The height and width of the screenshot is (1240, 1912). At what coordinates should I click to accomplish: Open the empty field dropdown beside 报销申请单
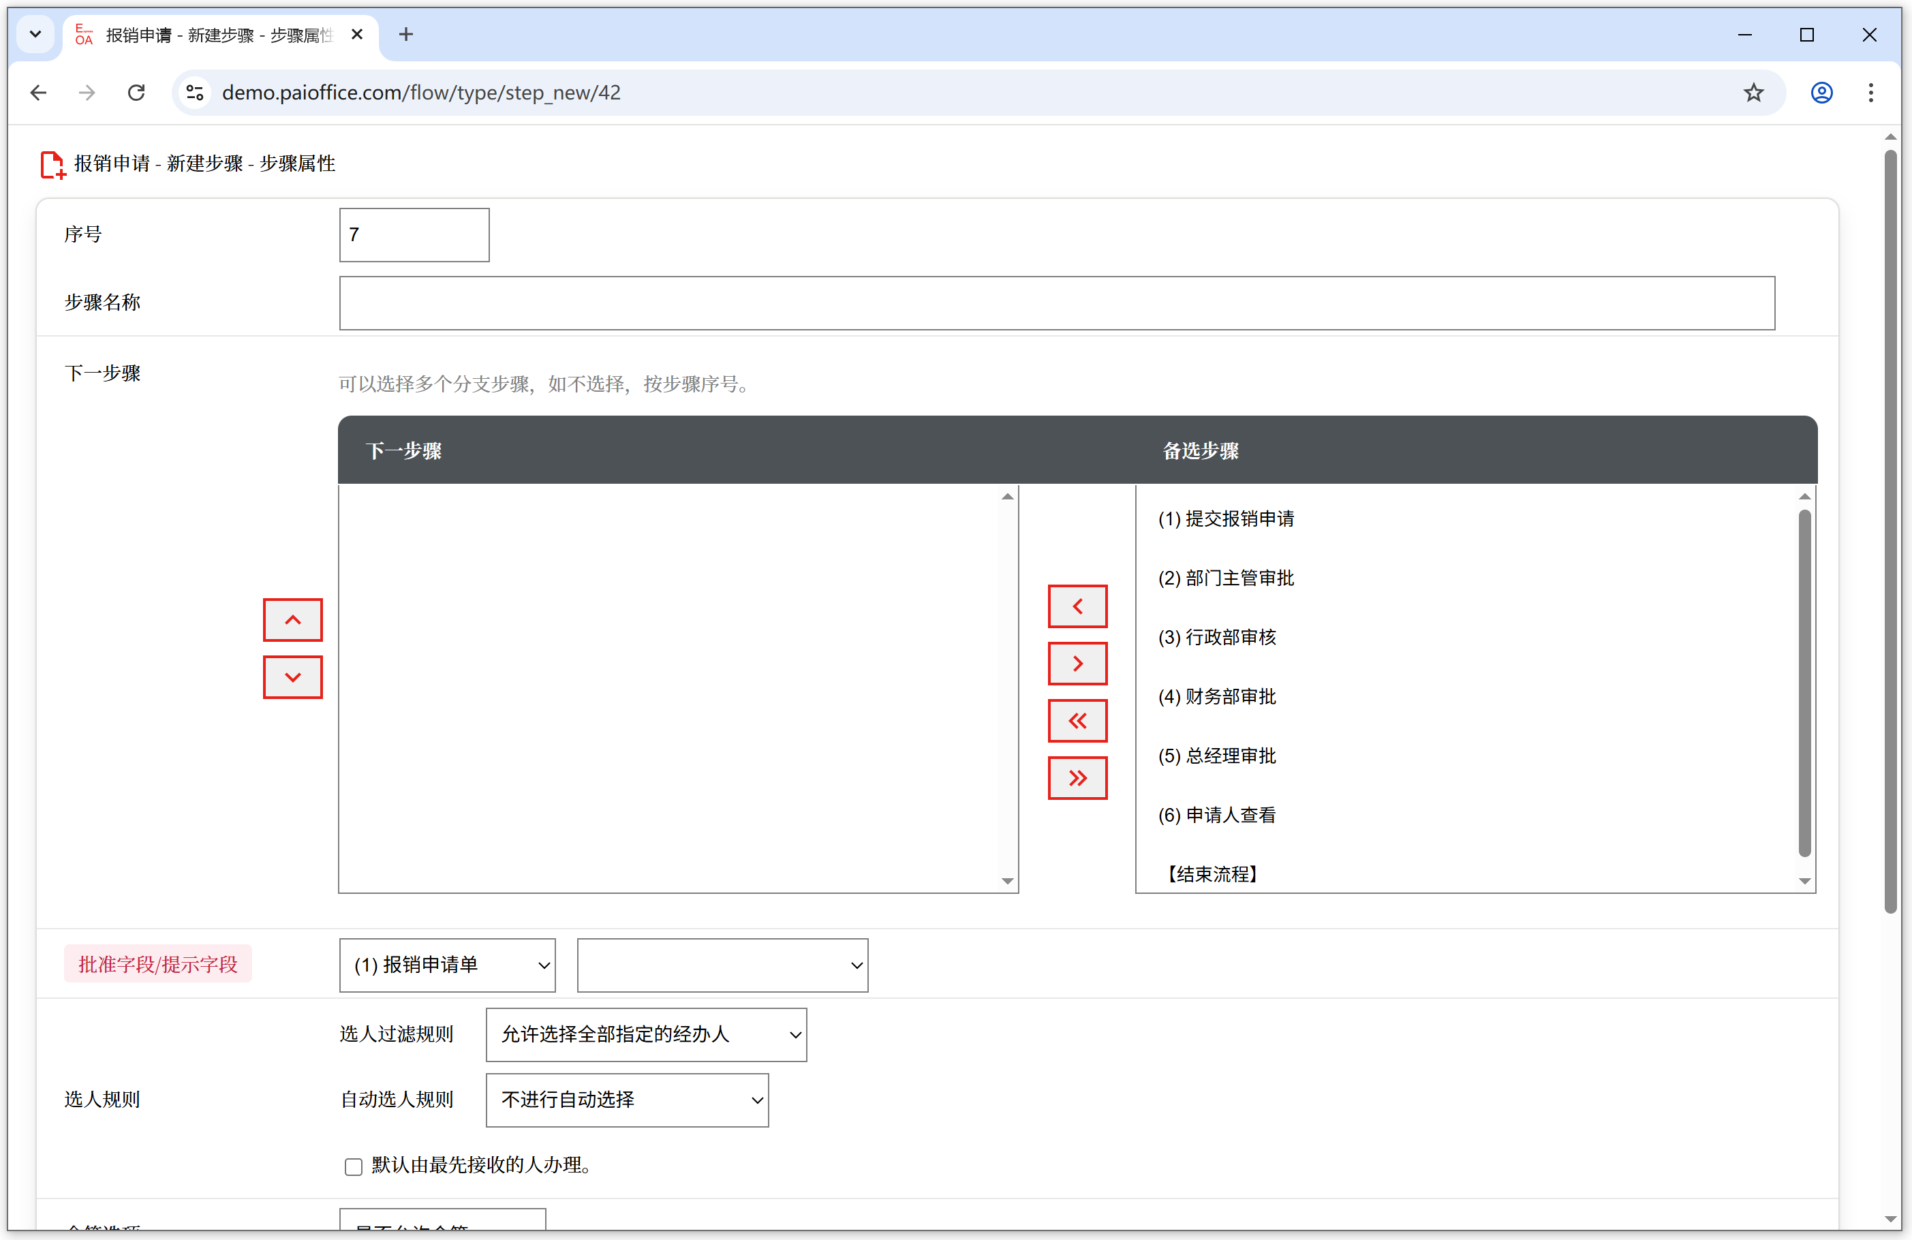coord(722,965)
